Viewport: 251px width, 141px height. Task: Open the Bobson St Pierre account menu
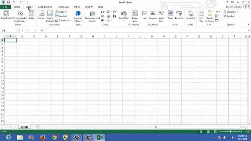pyautogui.click(x=235, y=7)
